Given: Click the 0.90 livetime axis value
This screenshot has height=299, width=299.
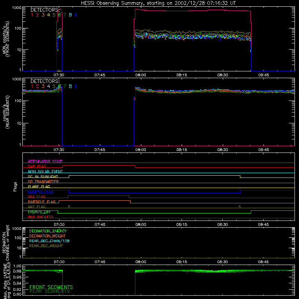Looking at the screenshot, I should tap(17, 294).
